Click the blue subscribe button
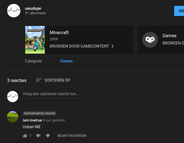Image resolution: width=184 pixels, height=143 pixels. click(179, 11)
